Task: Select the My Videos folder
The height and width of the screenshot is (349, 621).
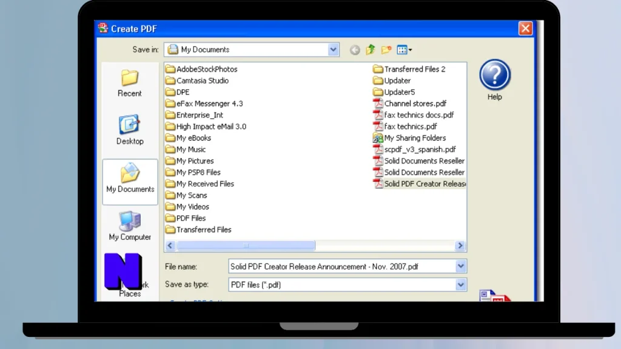Action: click(x=187, y=207)
